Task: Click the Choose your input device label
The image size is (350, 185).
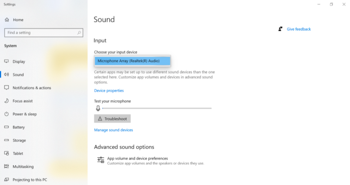Action: 115,52
